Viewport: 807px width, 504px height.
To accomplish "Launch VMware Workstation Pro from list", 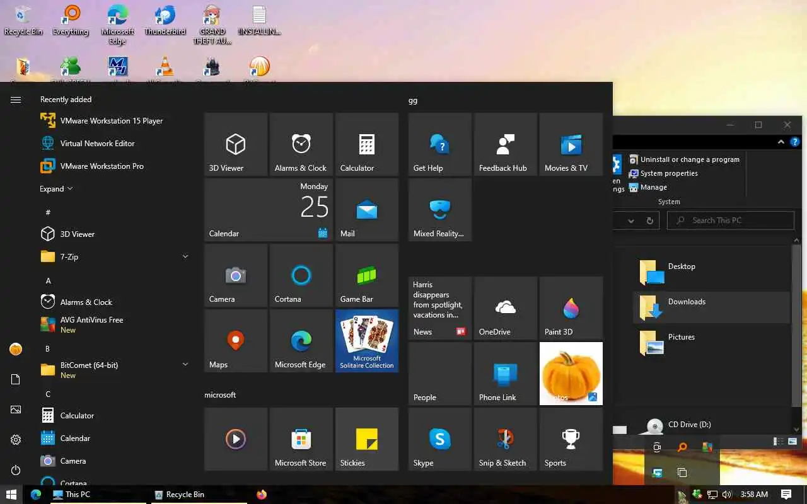I will [x=115, y=166].
